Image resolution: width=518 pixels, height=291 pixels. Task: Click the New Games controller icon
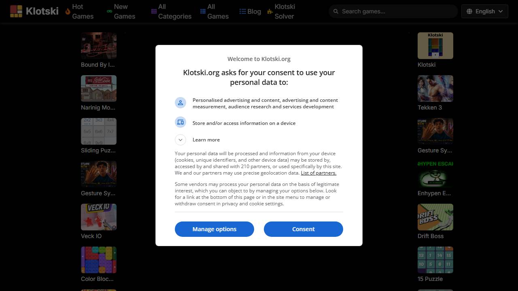point(109,11)
